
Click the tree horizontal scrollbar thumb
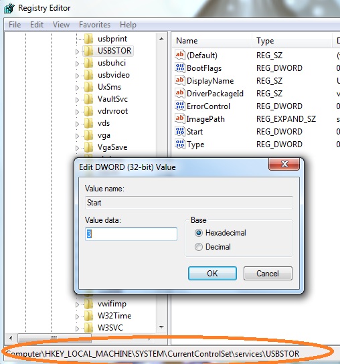55,337
